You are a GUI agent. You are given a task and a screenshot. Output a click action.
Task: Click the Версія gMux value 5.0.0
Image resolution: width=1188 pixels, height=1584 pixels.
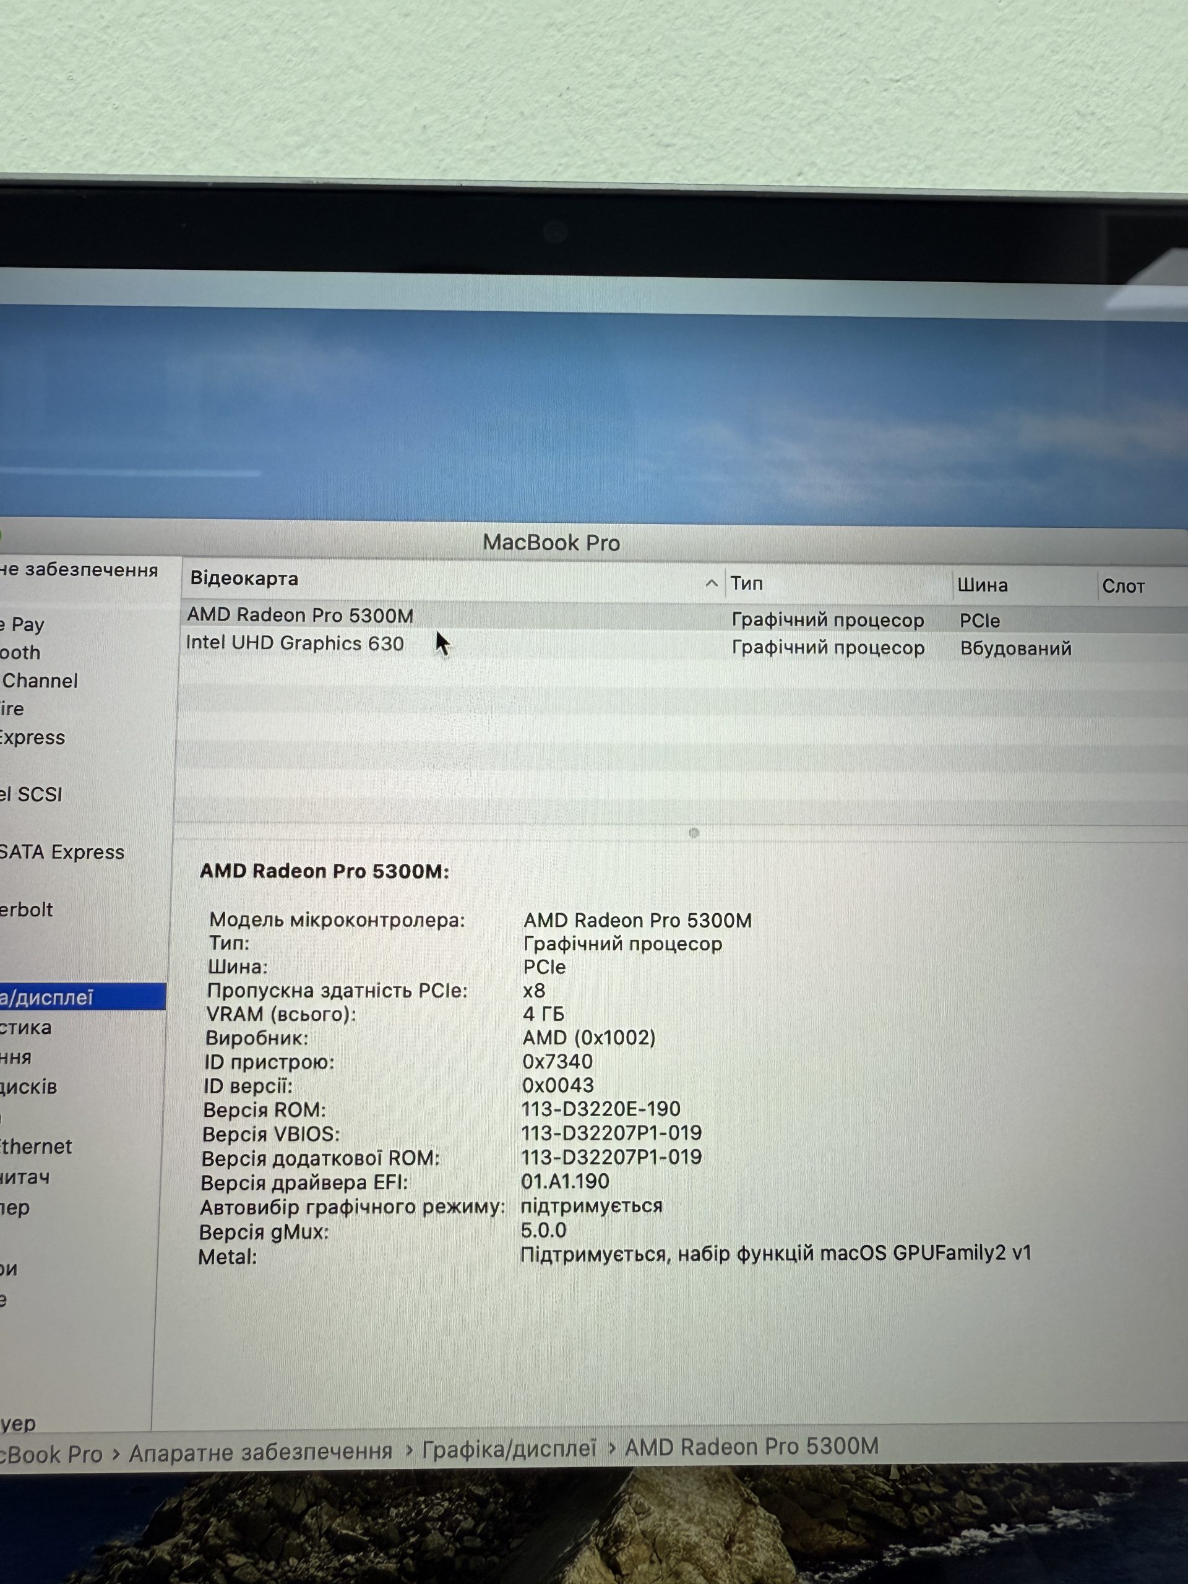pyautogui.click(x=543, y=1230)
